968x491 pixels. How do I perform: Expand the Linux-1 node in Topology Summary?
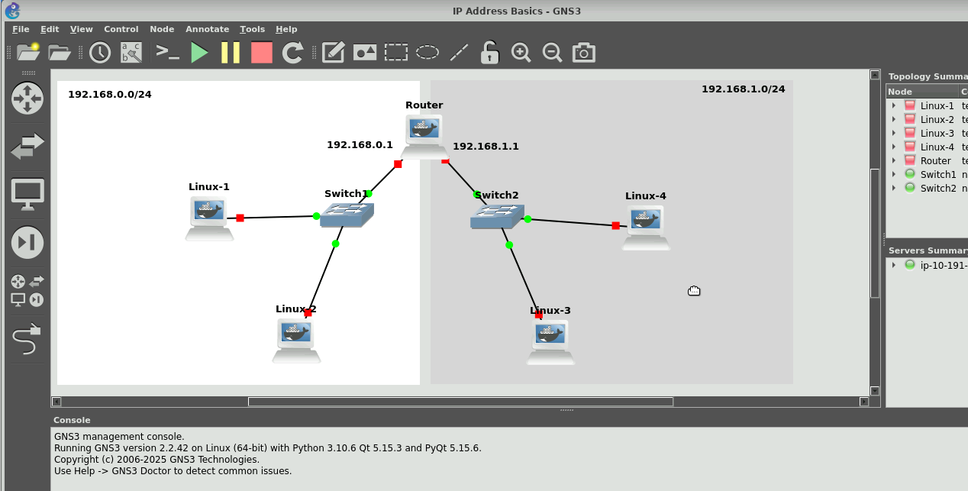pos(894,106)
